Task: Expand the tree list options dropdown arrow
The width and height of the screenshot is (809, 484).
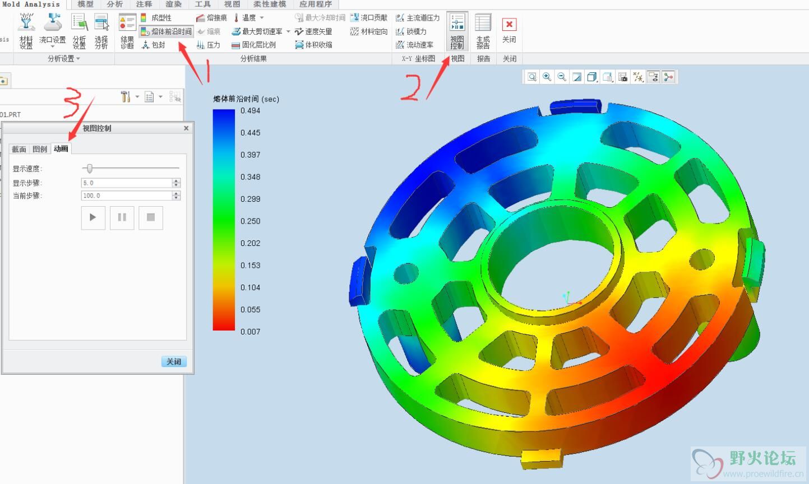Action: (x=160, y=97)
